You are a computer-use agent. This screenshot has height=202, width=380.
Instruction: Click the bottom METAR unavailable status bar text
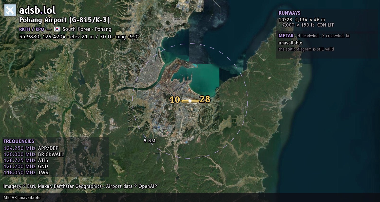(x=22, y=197)
